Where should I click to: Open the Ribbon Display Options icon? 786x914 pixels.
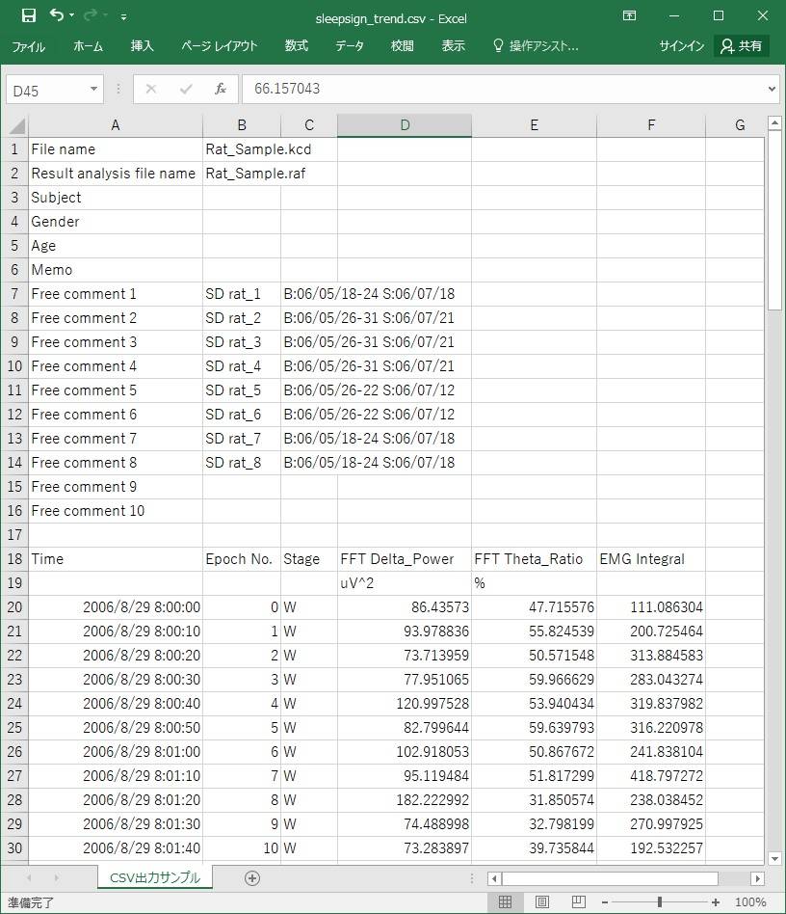click(629, 16)
